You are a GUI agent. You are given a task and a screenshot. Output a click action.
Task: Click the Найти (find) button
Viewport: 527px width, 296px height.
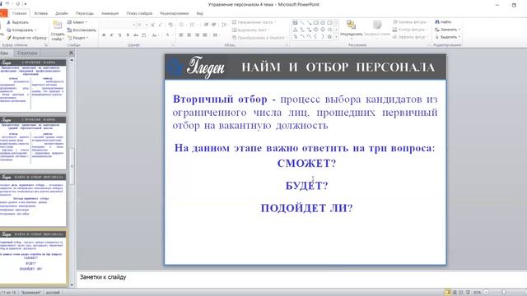443,22
